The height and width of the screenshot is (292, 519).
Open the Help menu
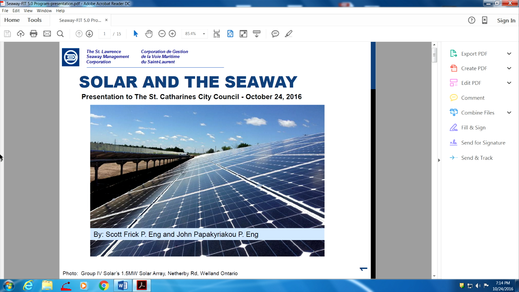pyautogui.click(x=60, y=11)
